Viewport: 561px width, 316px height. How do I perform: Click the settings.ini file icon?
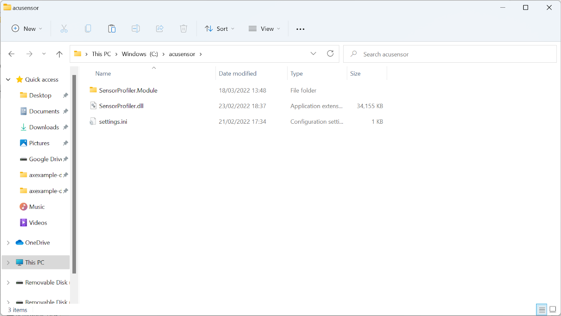[93, 122]
